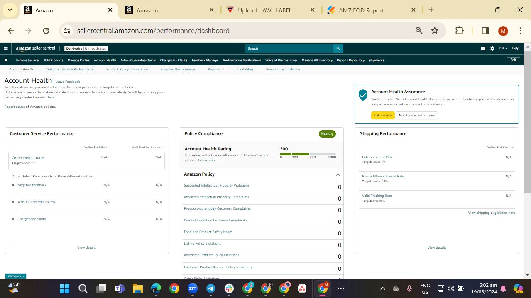The width and height of the screenshot is (531, 298).
Task: Open the Customer Service Performance subtab
Action: point(70,69)
